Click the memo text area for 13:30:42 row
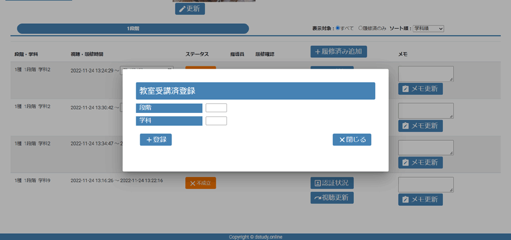This screenshot has height=240, width=511. (425, 111)
